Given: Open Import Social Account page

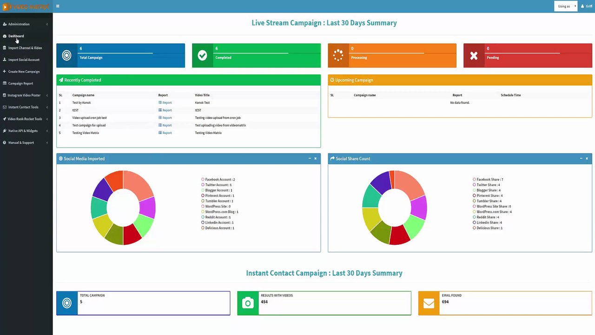Looking at the screenshot, I should click(26, 60).
